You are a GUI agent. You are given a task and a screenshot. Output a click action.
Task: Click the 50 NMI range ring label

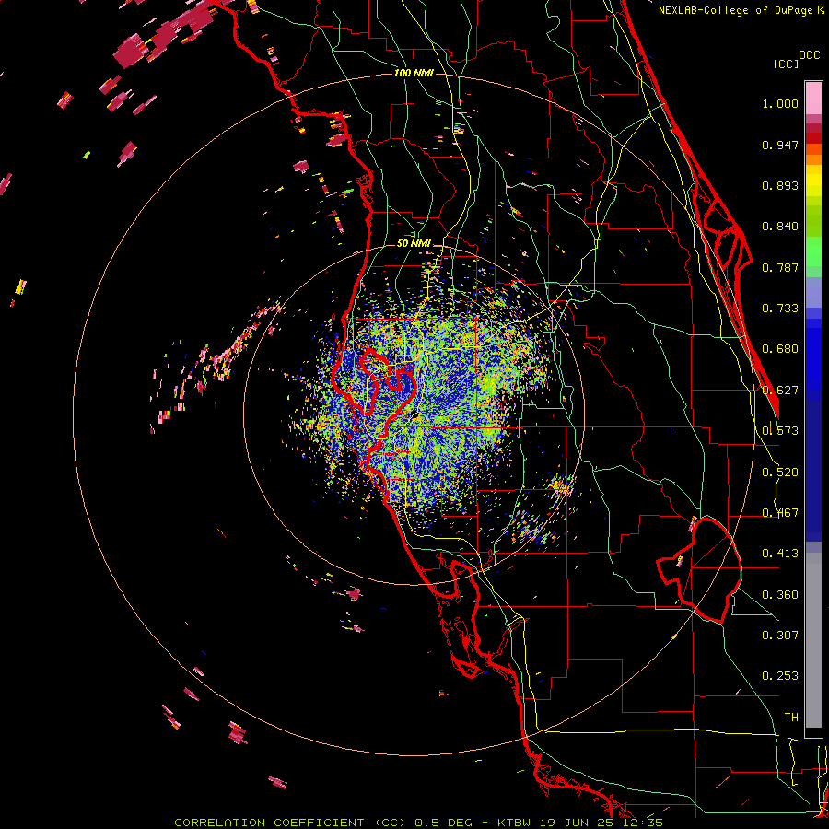[x=414, y=243]
